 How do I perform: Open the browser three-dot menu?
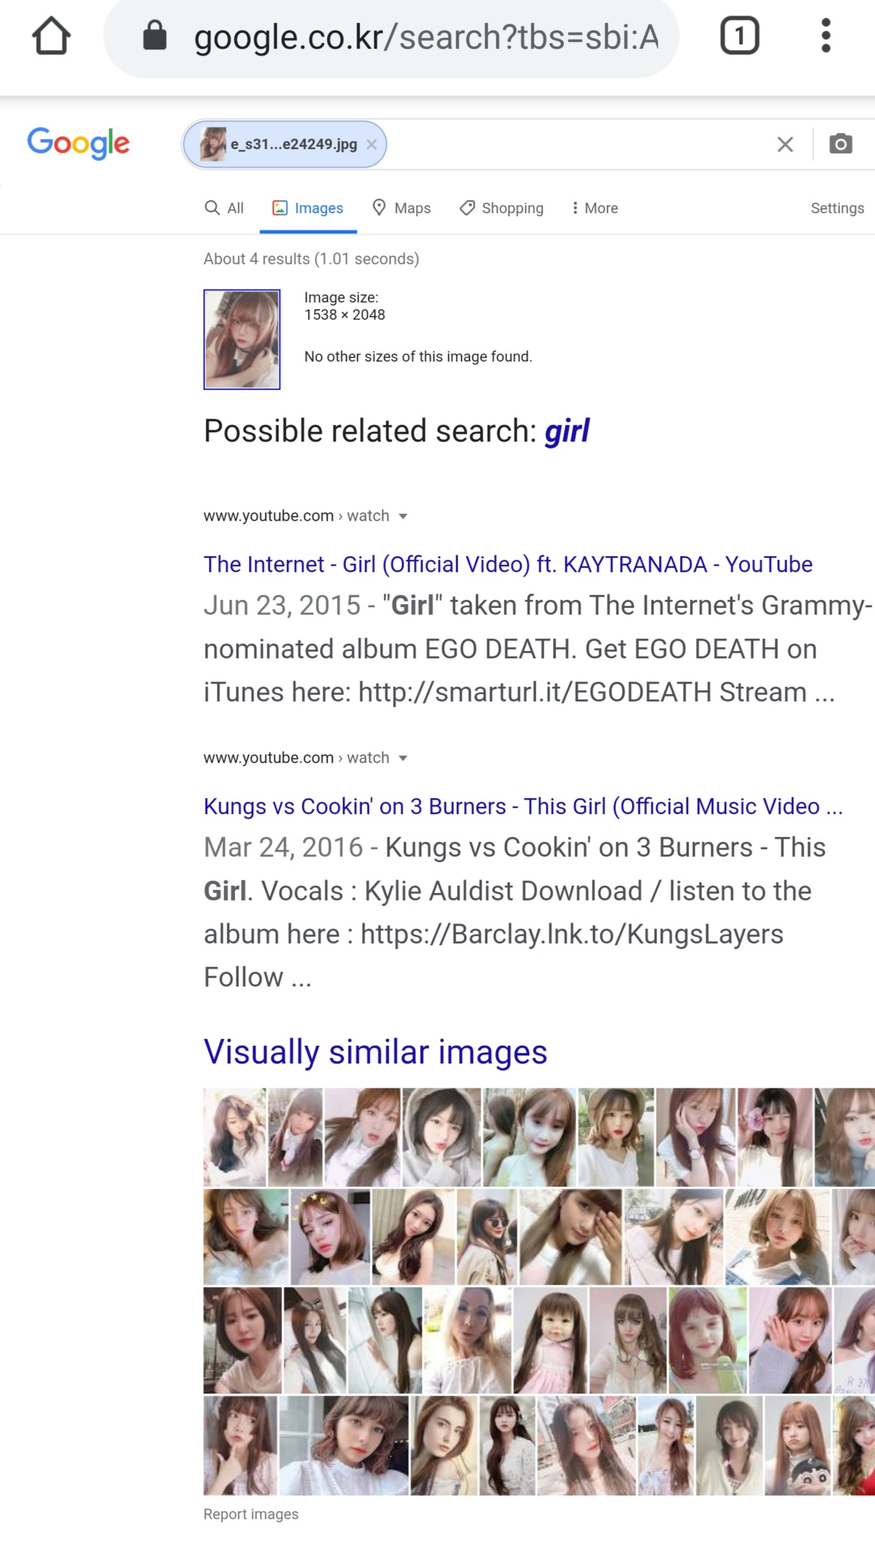[826, 36]
